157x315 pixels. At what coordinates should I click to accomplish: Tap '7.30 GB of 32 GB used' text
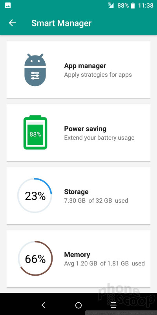tap(96, 200)
